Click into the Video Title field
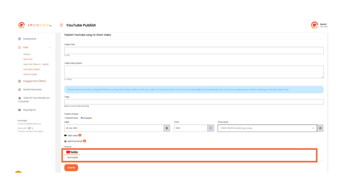The width and height of the screenshot is (345, 194). tap(194, 51)
